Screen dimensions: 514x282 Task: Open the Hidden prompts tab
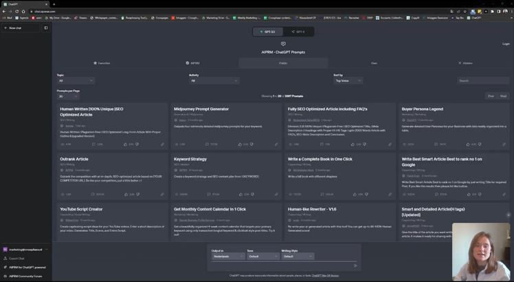465,63
